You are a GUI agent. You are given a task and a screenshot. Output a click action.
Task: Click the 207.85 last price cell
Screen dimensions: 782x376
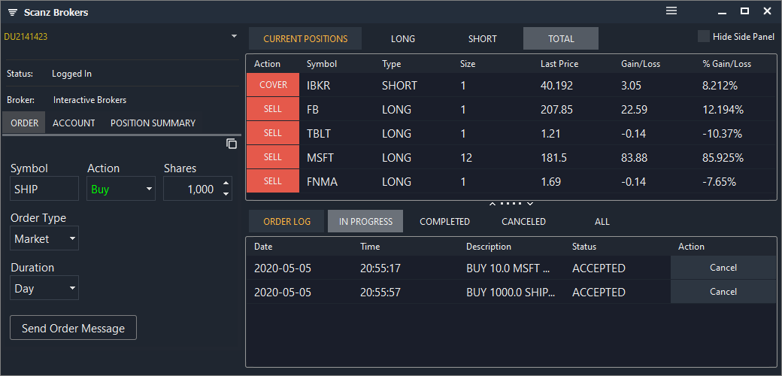[x=556, y=110]
